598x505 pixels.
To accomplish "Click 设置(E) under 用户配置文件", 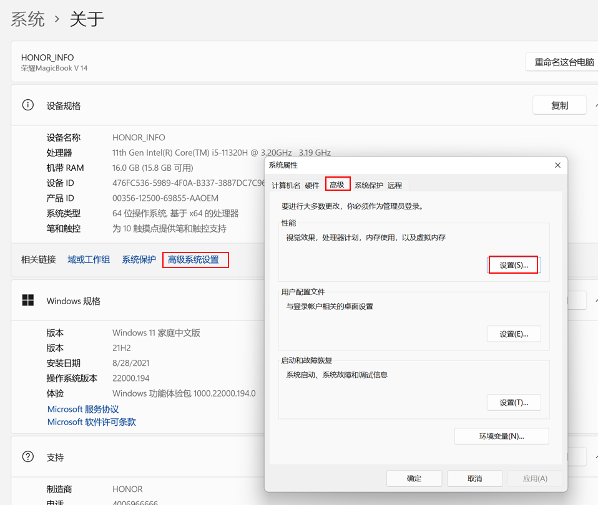I will 513,334.
